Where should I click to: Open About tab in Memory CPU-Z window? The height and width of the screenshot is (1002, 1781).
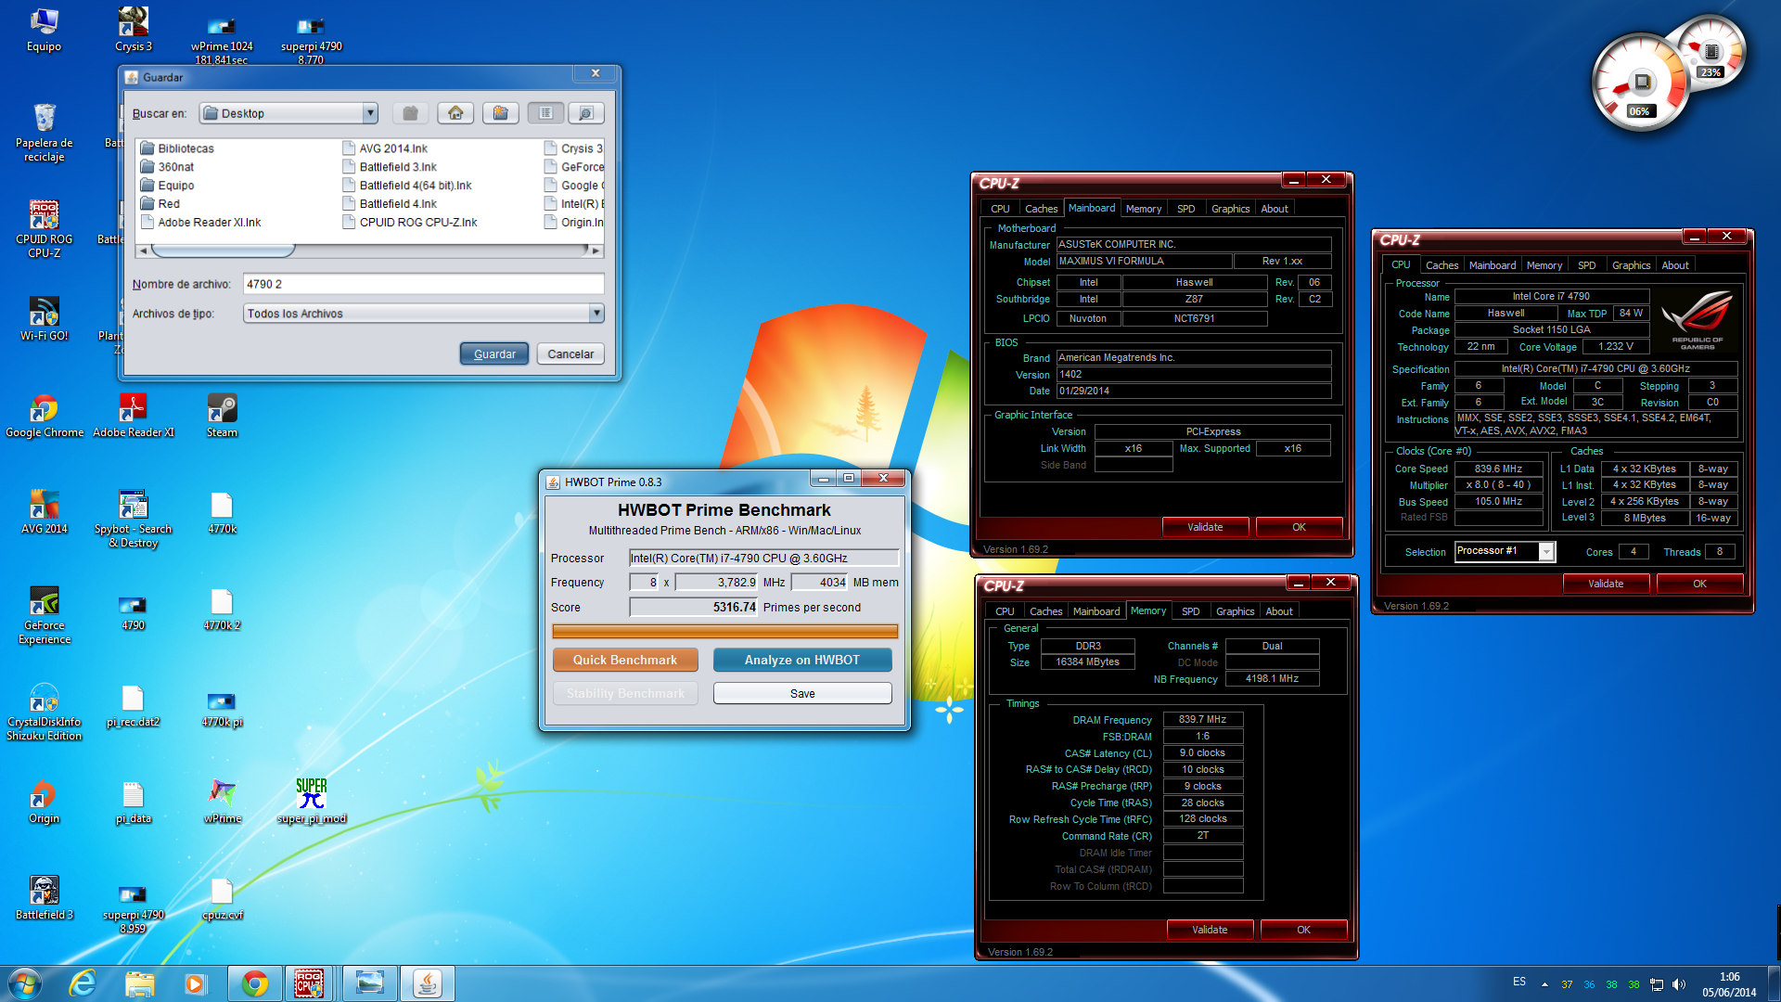(x=1279, y=611)
